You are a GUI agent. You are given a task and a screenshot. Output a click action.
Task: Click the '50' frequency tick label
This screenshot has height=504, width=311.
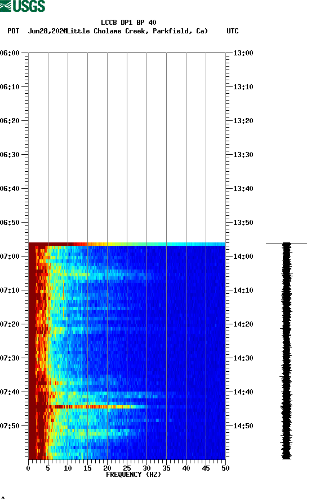pyautogui.click(x=225, y=468)
